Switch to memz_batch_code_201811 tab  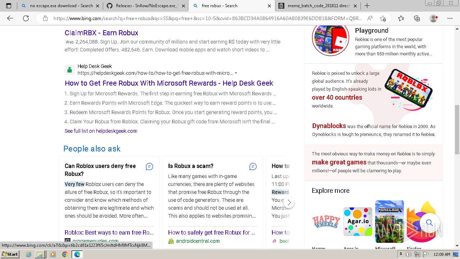tap(318, 6)
